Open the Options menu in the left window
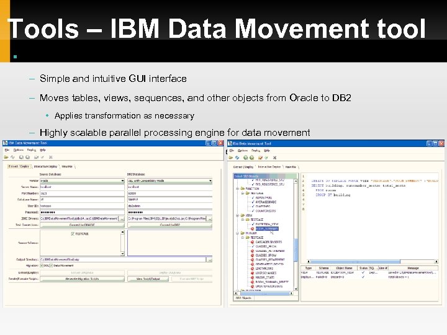Viewport: 447px width, 335px height. 18,150
